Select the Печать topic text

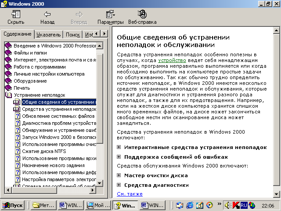pos(22,88)
